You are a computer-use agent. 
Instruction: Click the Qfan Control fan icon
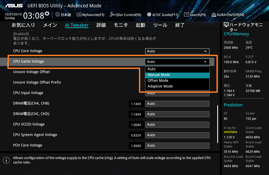tap(112, 15)
